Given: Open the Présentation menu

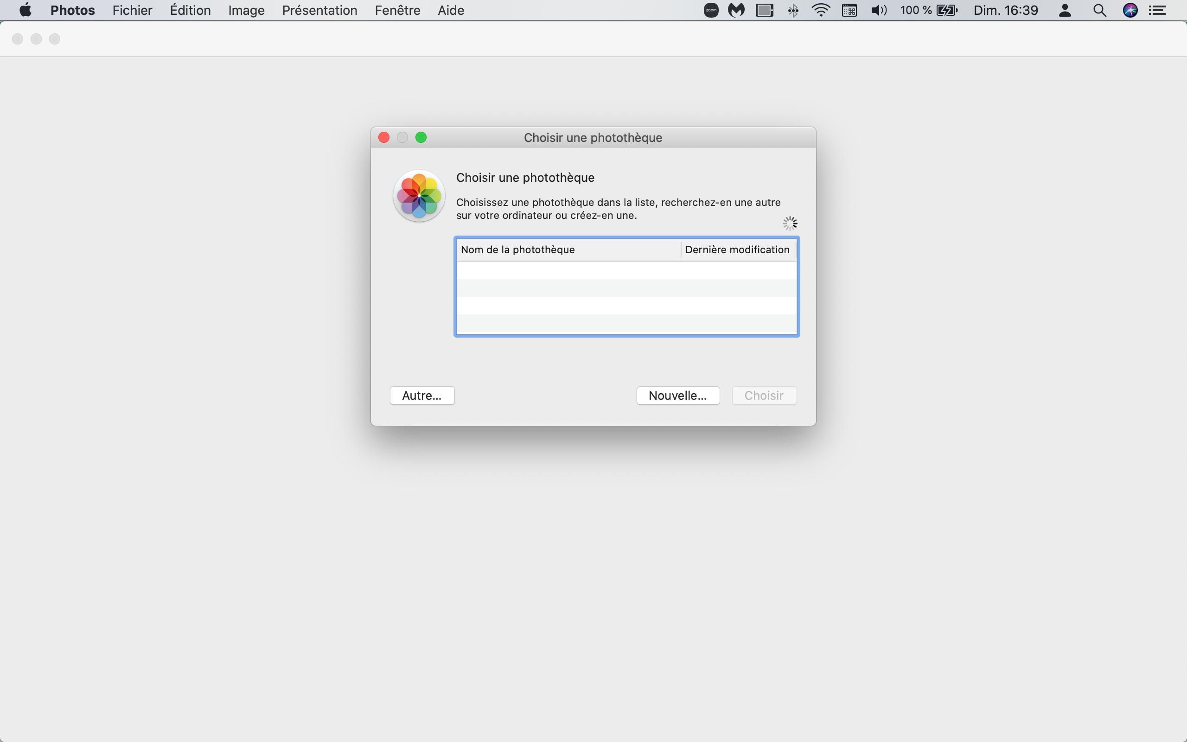Looking at the screenshot, I should click(x=319, y=10).
